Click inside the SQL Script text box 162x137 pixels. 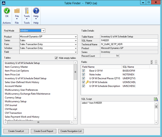click(118, 113)
